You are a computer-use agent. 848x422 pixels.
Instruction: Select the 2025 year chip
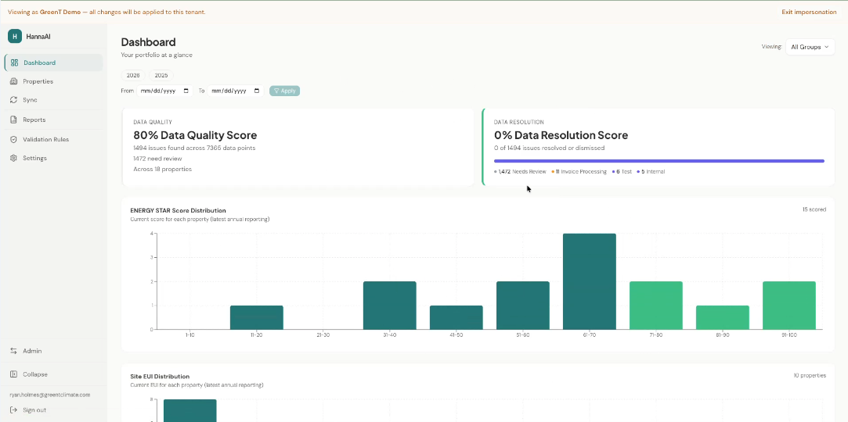pos(161,76)
